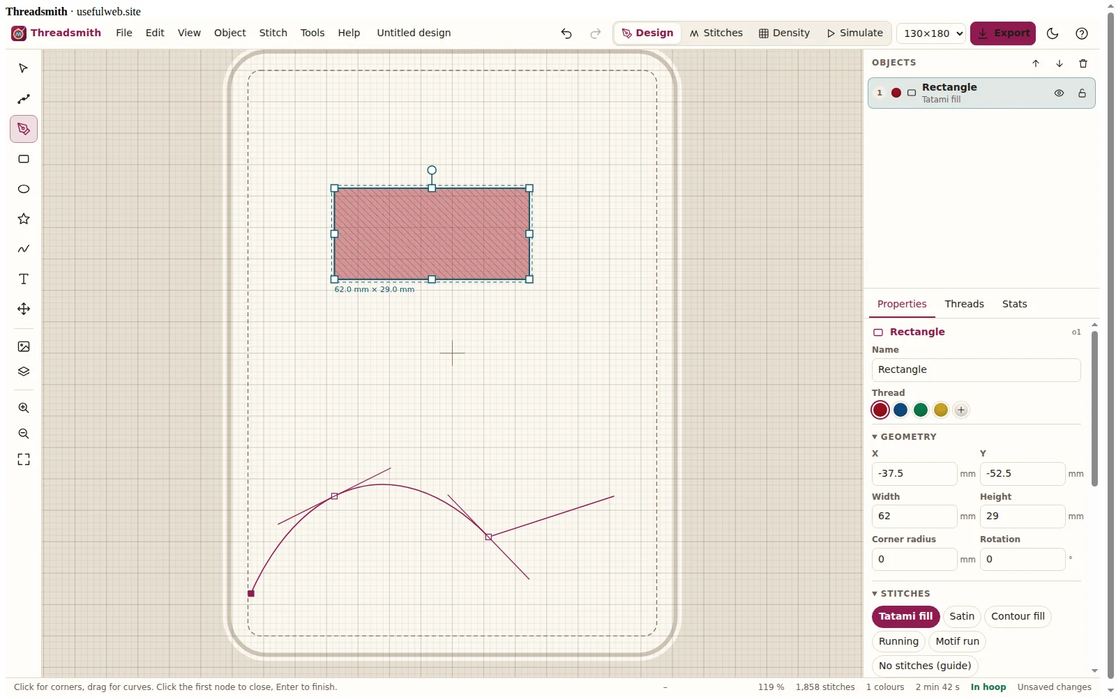The height and width of the screenshot is (697, 1116).
Task: Open the import image tool
Action: (x=24, y=346)
